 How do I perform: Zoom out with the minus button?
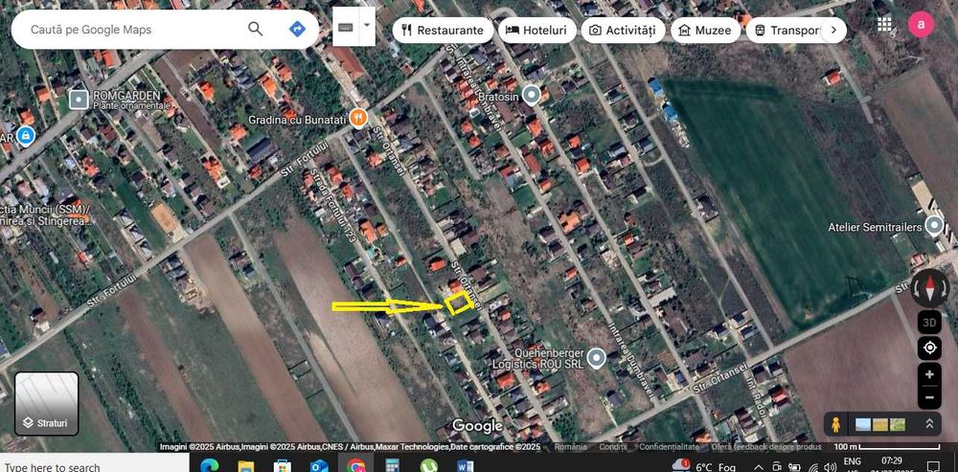pos(929,398)
